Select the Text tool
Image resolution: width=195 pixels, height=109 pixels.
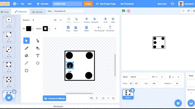point(38,56)
